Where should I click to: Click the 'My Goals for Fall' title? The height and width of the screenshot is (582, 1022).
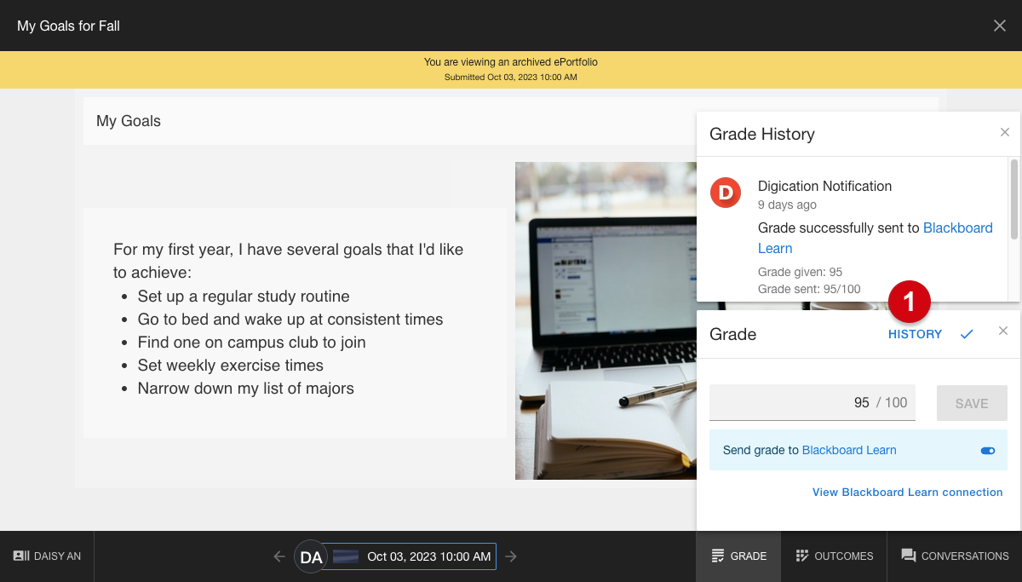[68, 26]
